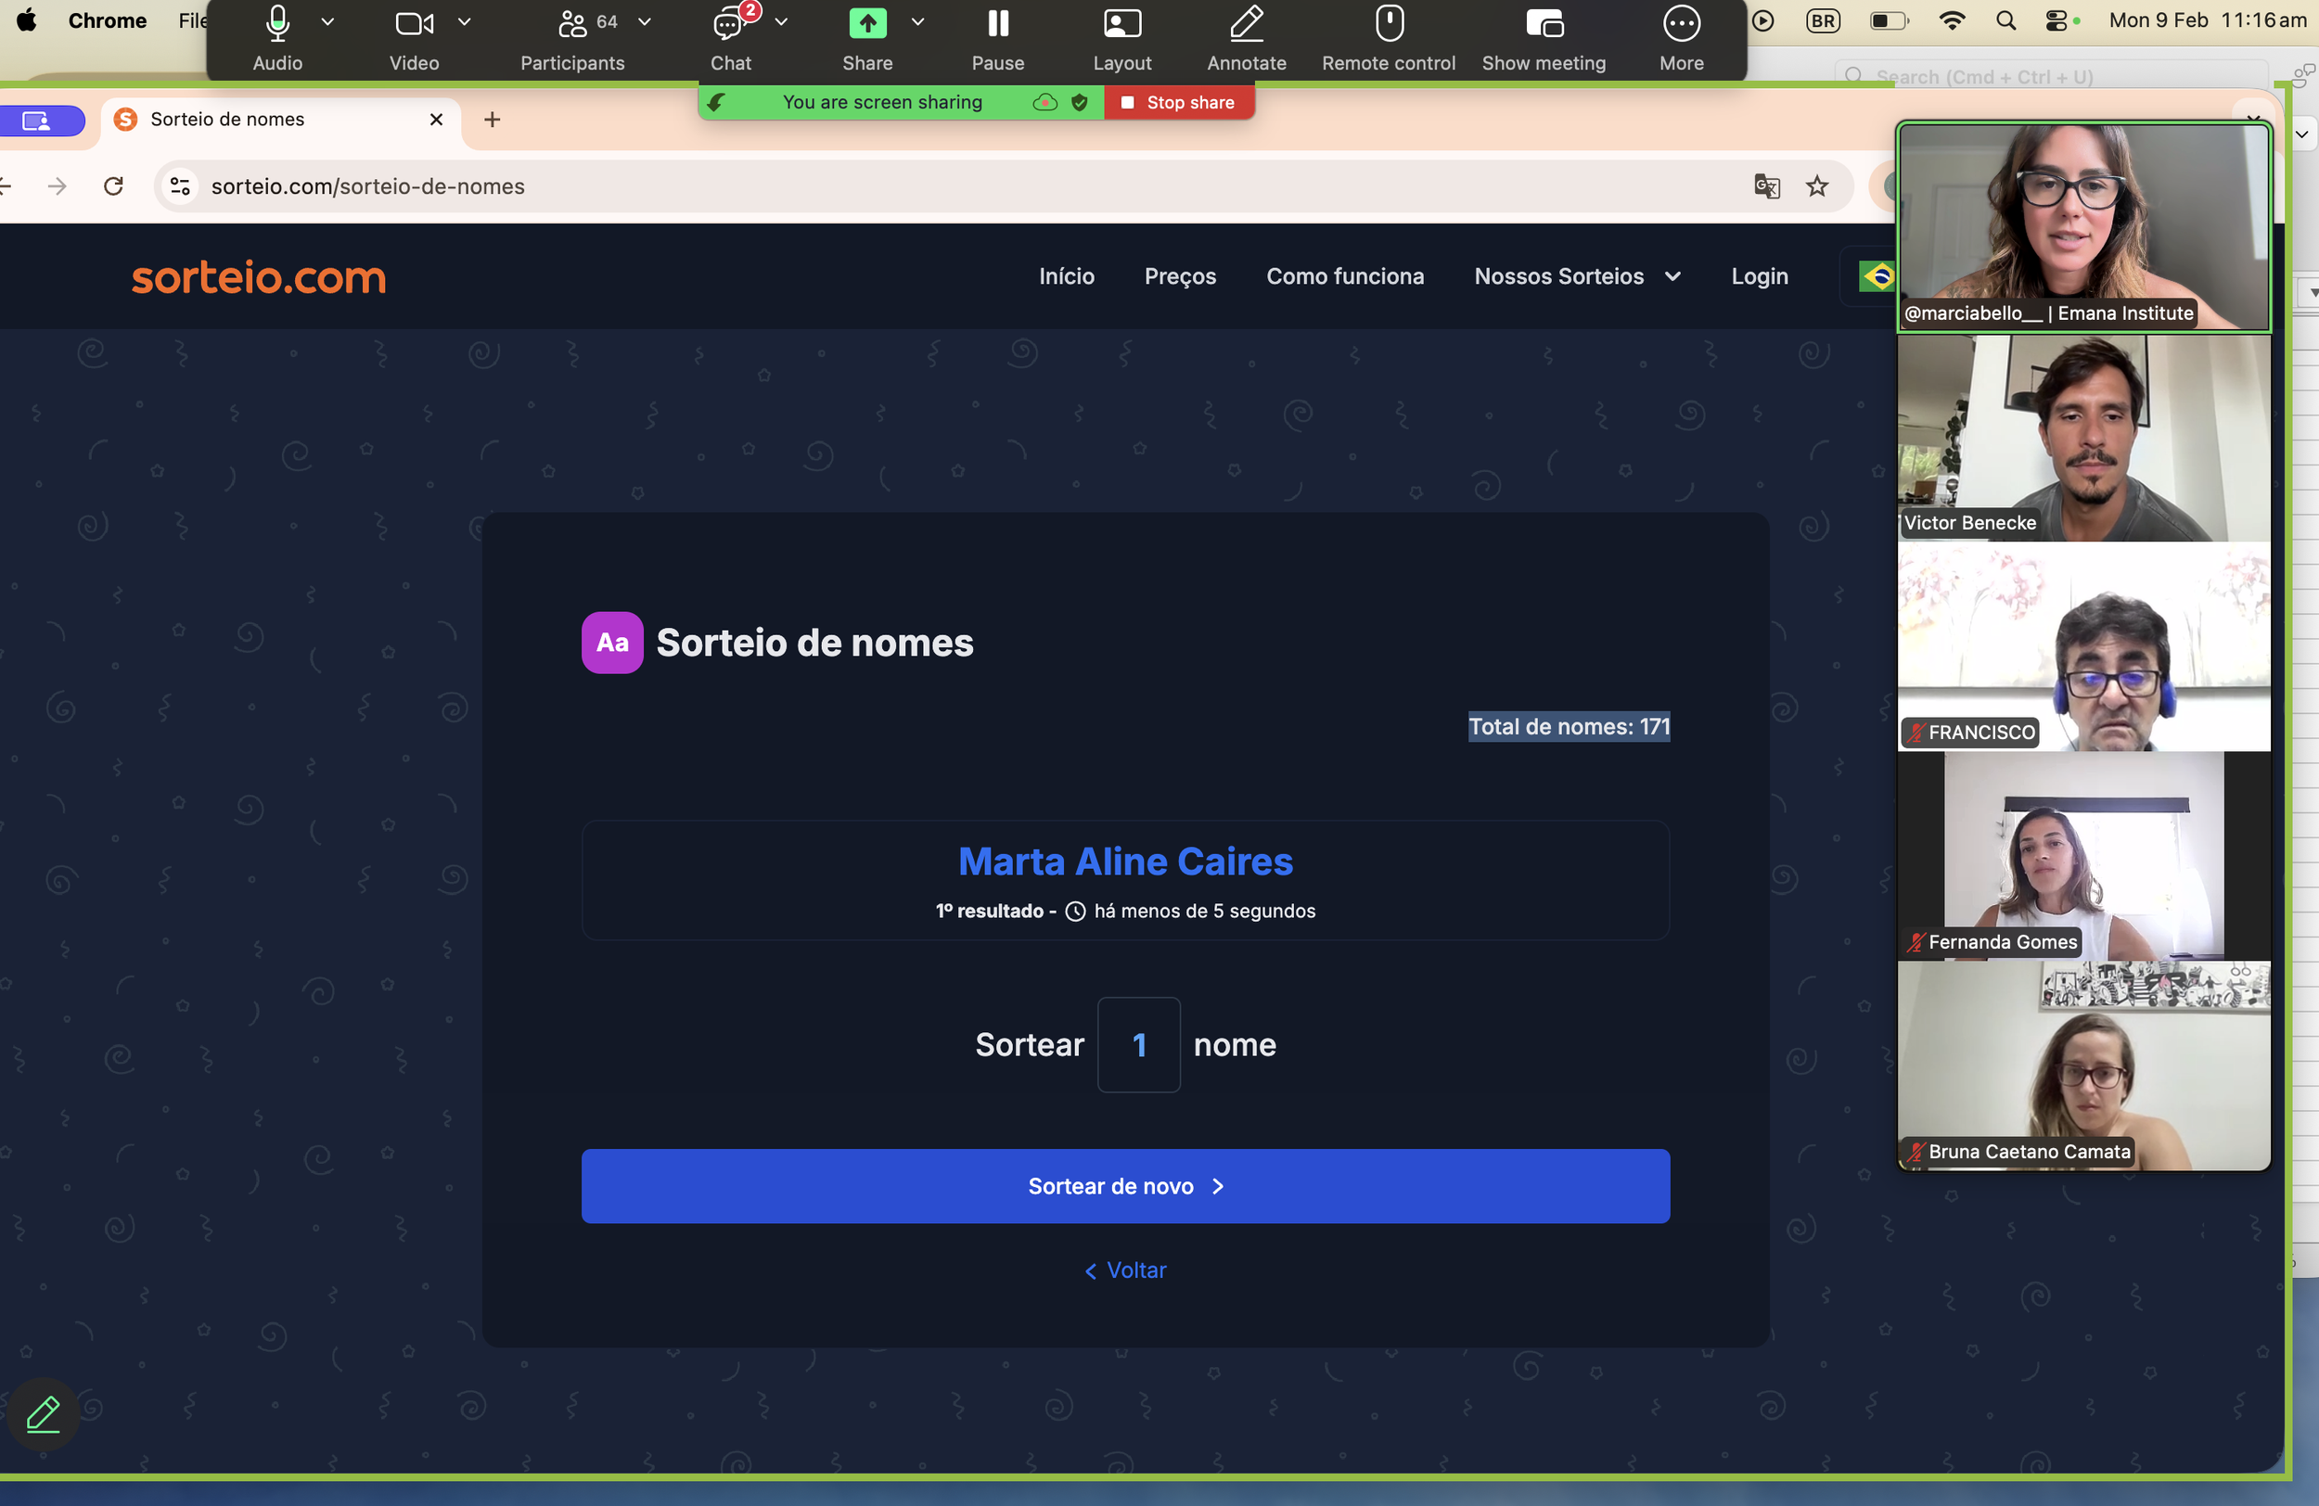Click the number of names input field

[x=1138, y=1045]
